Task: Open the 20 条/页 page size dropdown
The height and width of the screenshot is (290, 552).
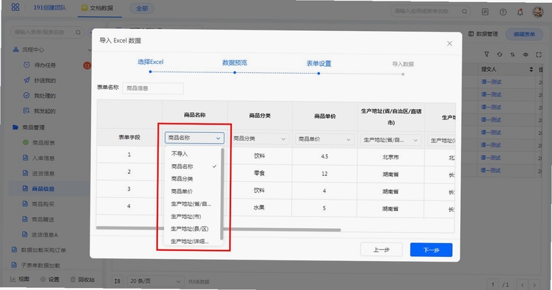Action: [155, 281]
